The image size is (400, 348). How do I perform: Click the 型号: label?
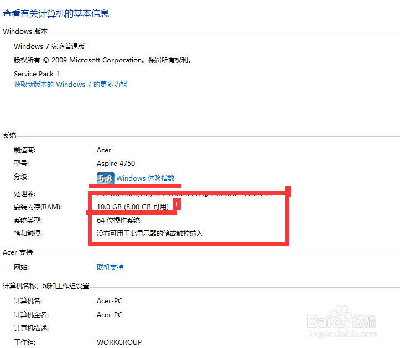pyautogui.click(x=21, y=164)
